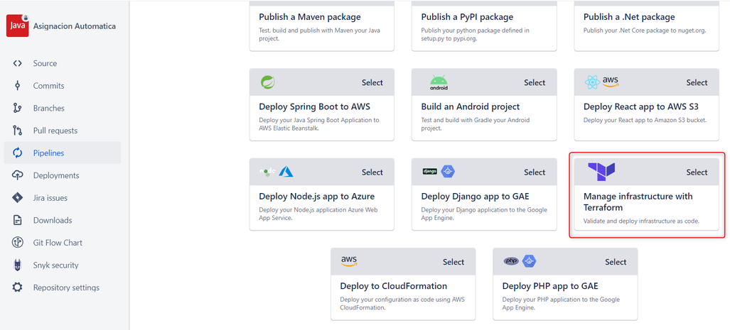Viewport: 730px width, 330px height.
Task: Click the Java repository avatar
Action: point(17,26)
